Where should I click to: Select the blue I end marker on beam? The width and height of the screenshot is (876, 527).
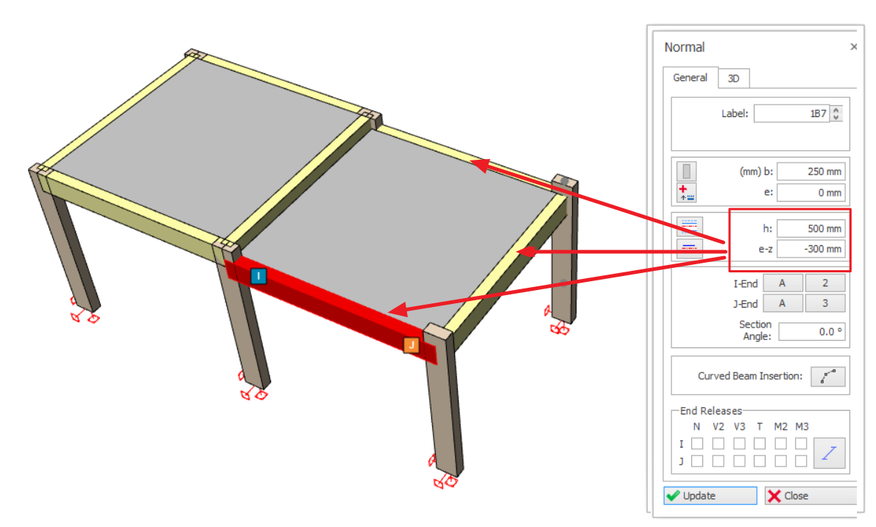[258, 276]
